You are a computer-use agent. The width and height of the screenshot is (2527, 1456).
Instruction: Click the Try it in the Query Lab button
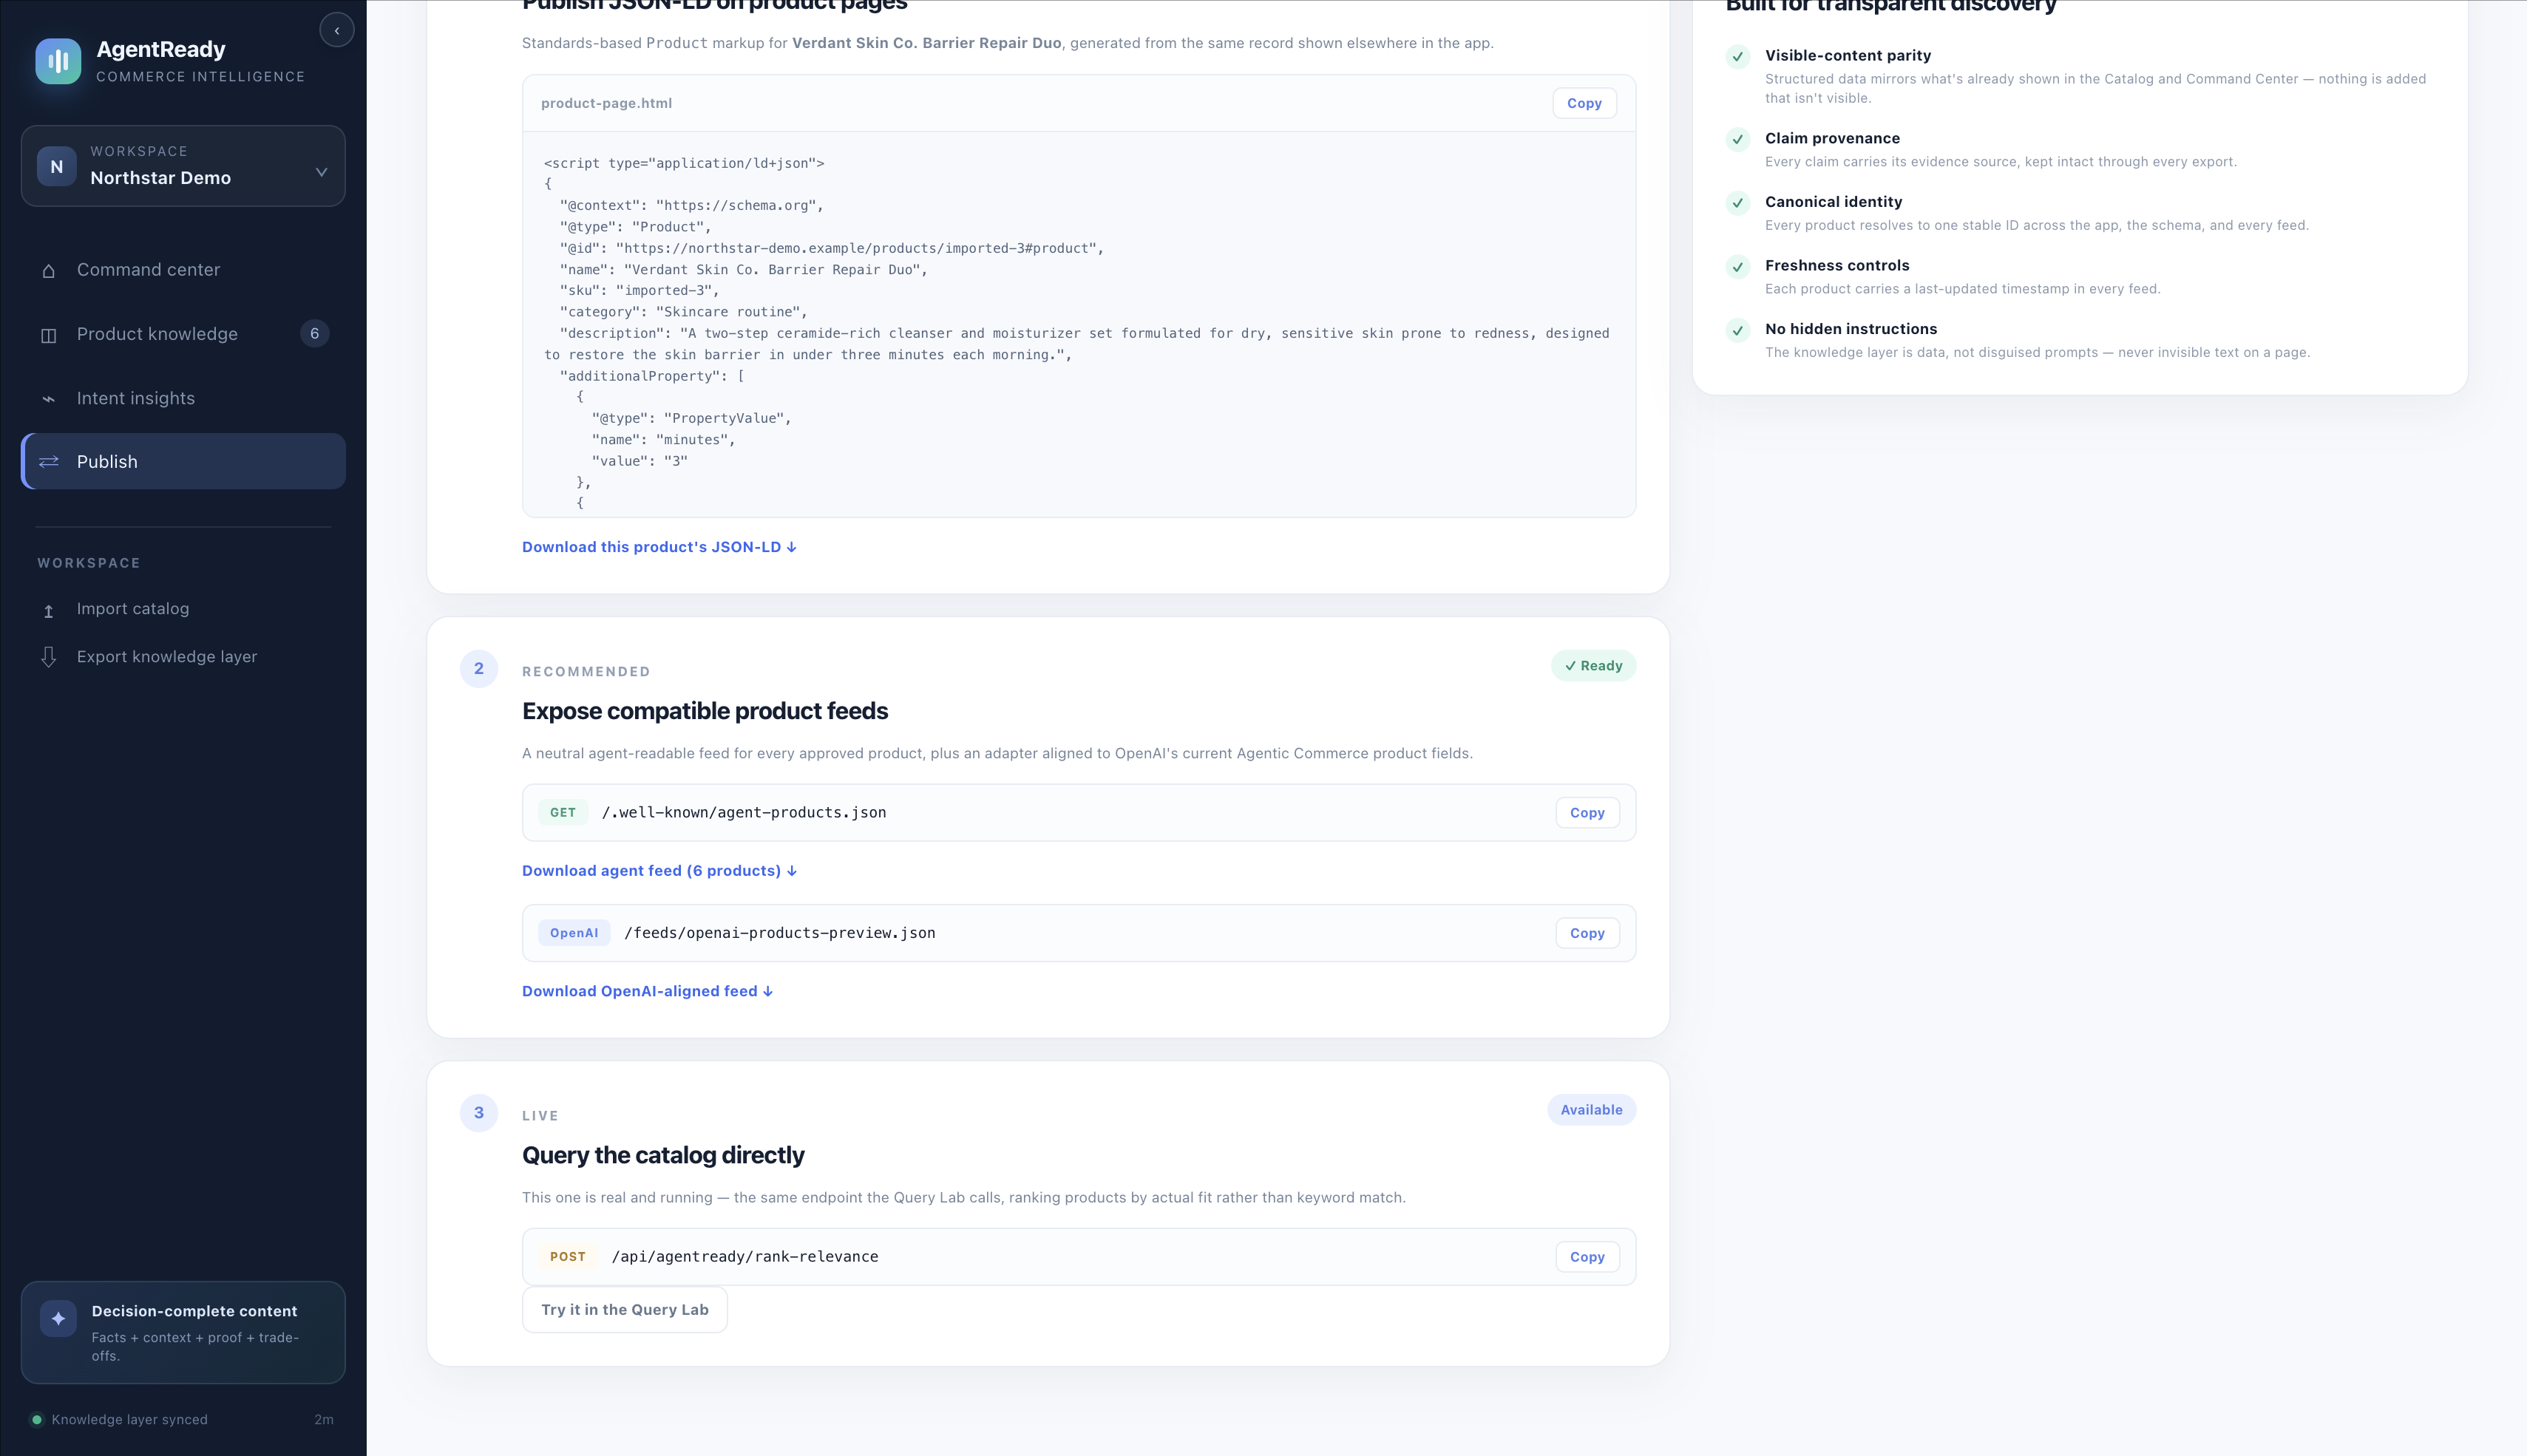(625, 1310)
